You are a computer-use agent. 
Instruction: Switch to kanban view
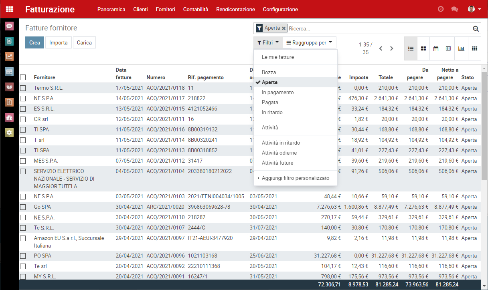coord(423,48)
